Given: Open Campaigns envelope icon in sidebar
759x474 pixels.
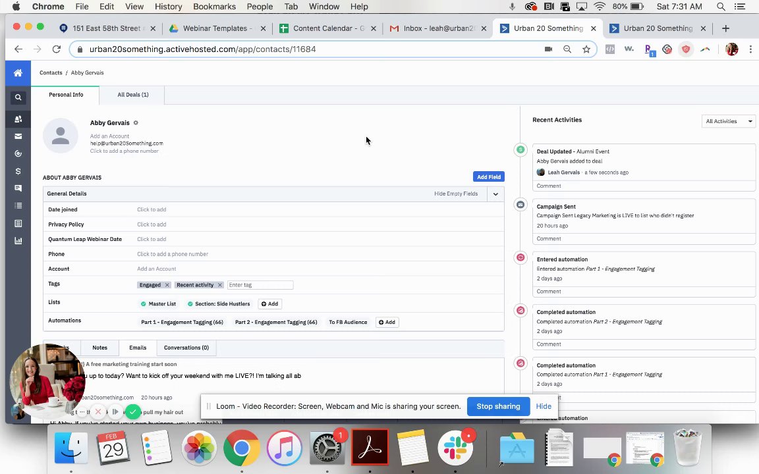Looking at the screenshot, I should [x=18, y=136].
